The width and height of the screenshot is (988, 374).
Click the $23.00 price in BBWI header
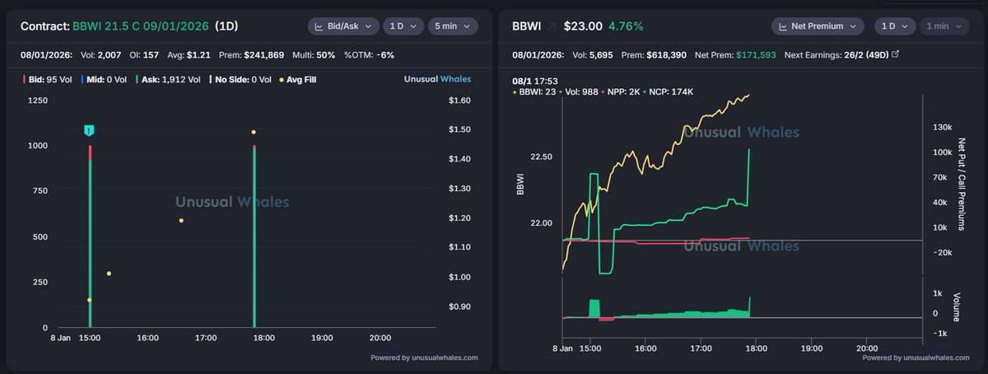581,26
